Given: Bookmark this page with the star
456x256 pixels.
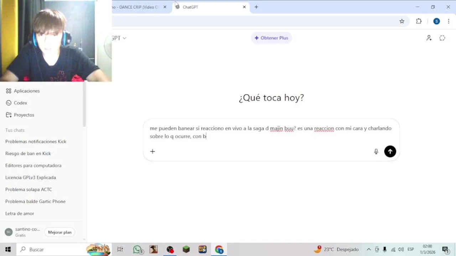Looking at the screenshot, I should pos(402,21).
